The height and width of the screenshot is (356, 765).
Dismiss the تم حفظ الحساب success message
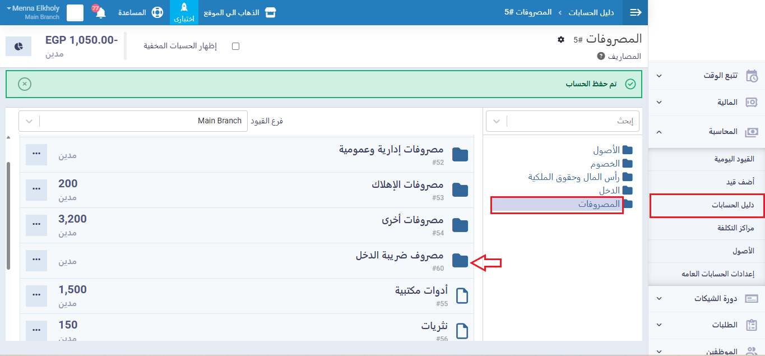(25, 84)
